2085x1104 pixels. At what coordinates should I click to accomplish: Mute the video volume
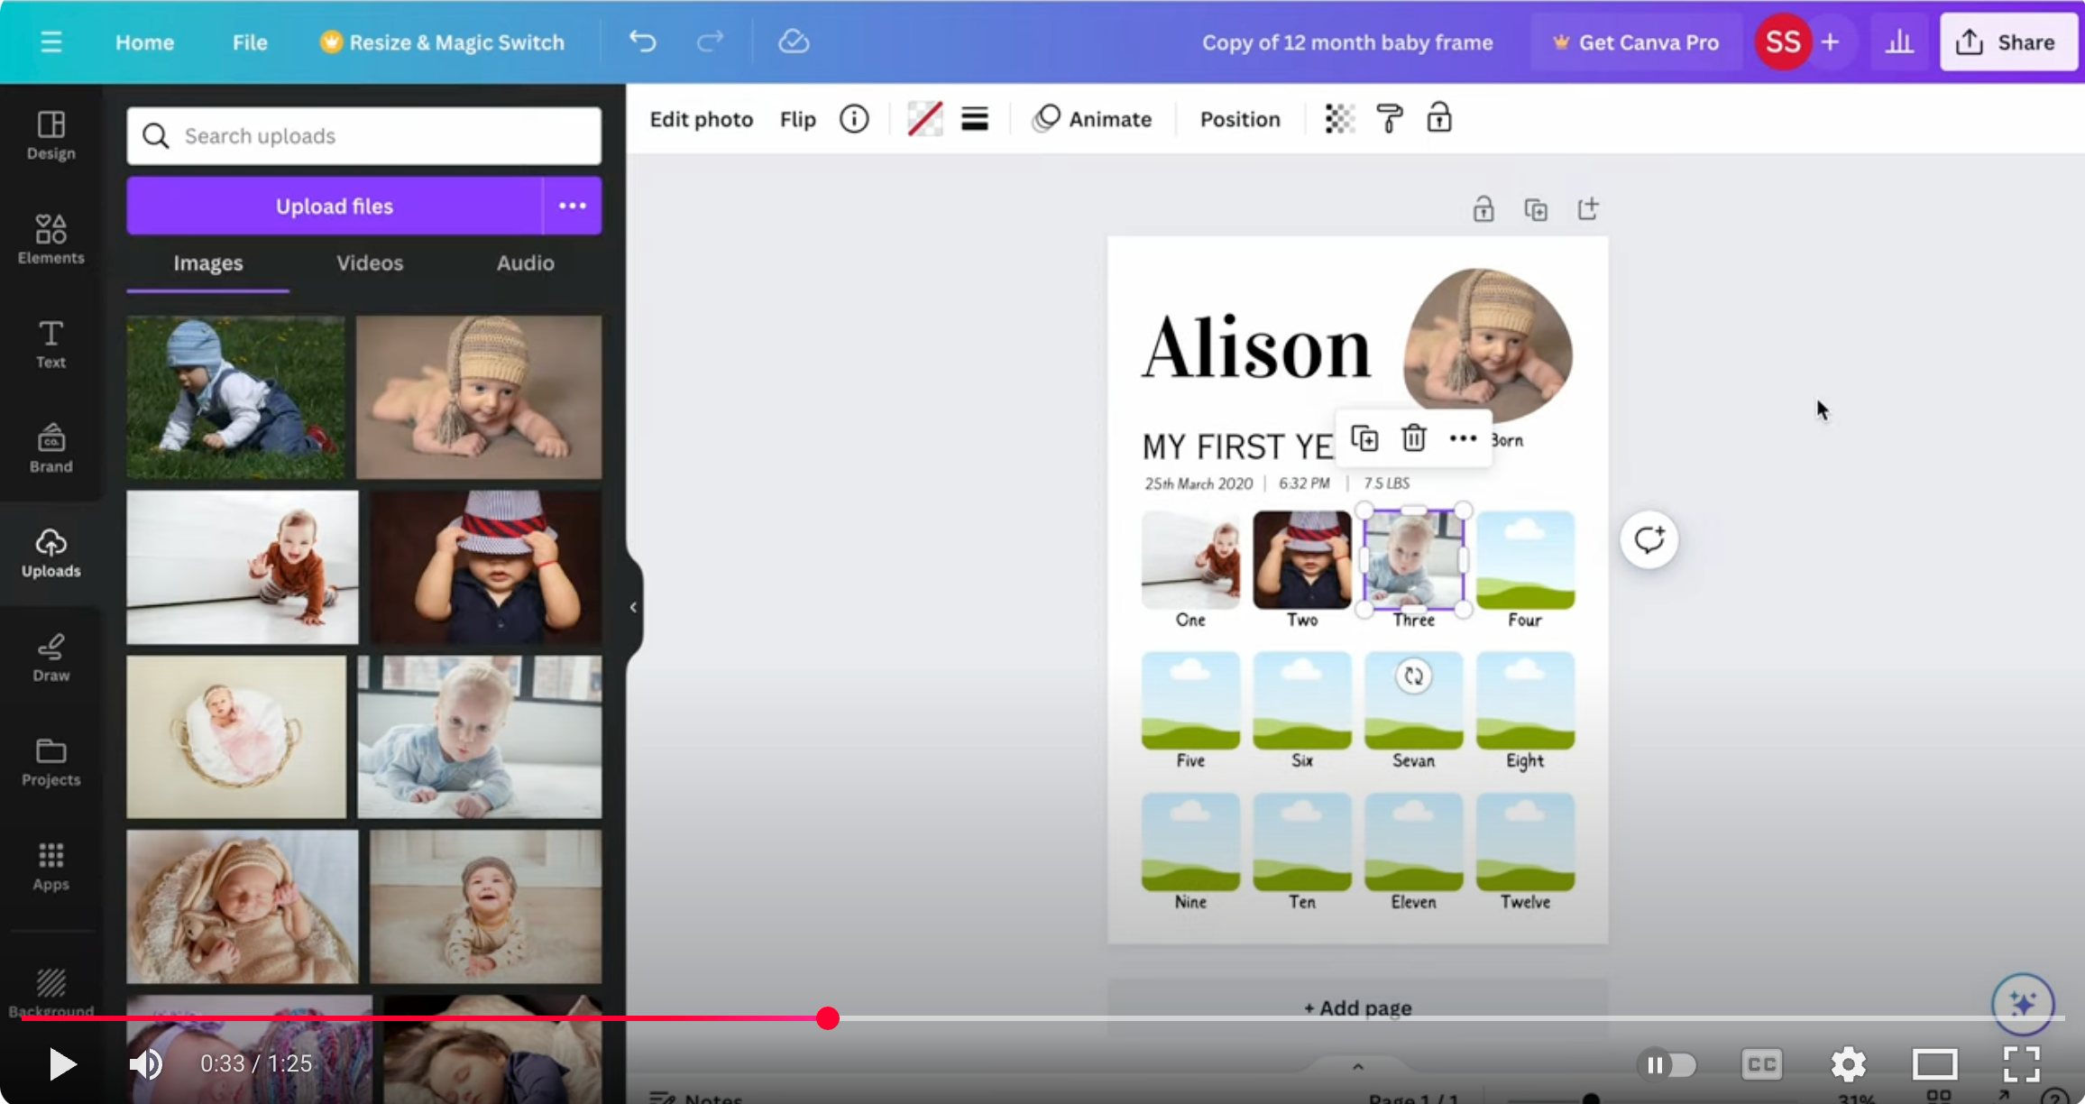[x=145, y=1064]
